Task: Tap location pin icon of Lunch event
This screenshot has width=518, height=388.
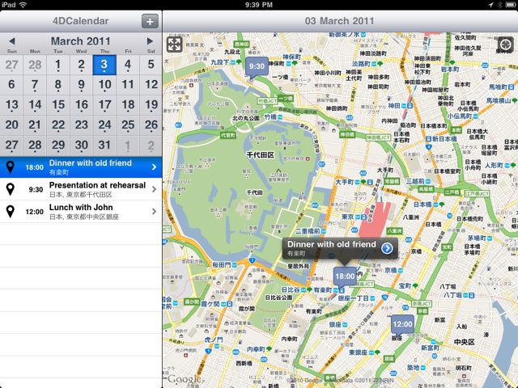Action: [11, 212]
